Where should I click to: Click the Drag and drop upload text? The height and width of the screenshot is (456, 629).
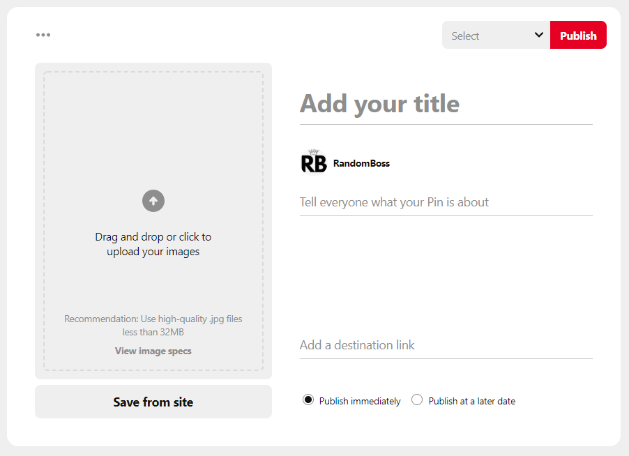(x=153, y=244)
